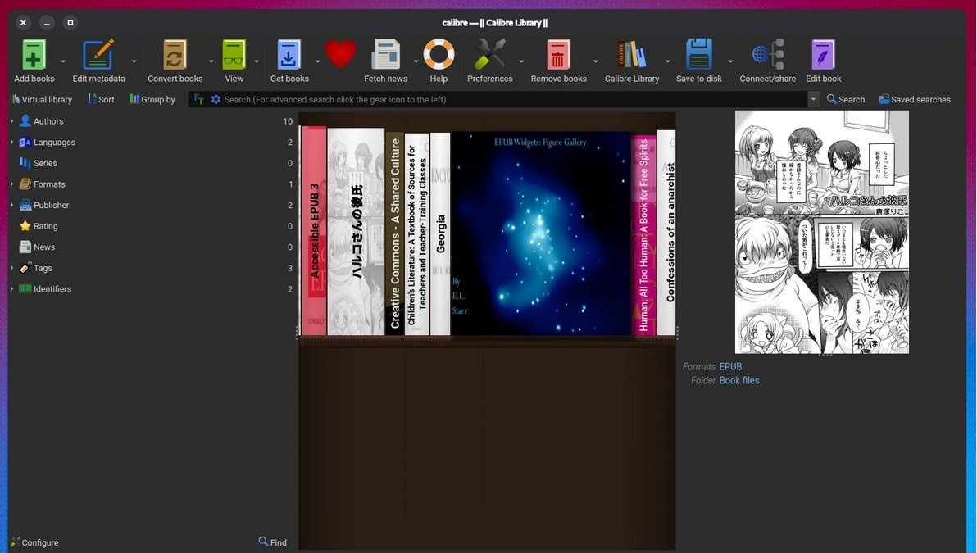Expand the Identifiers category

point(11,289)
